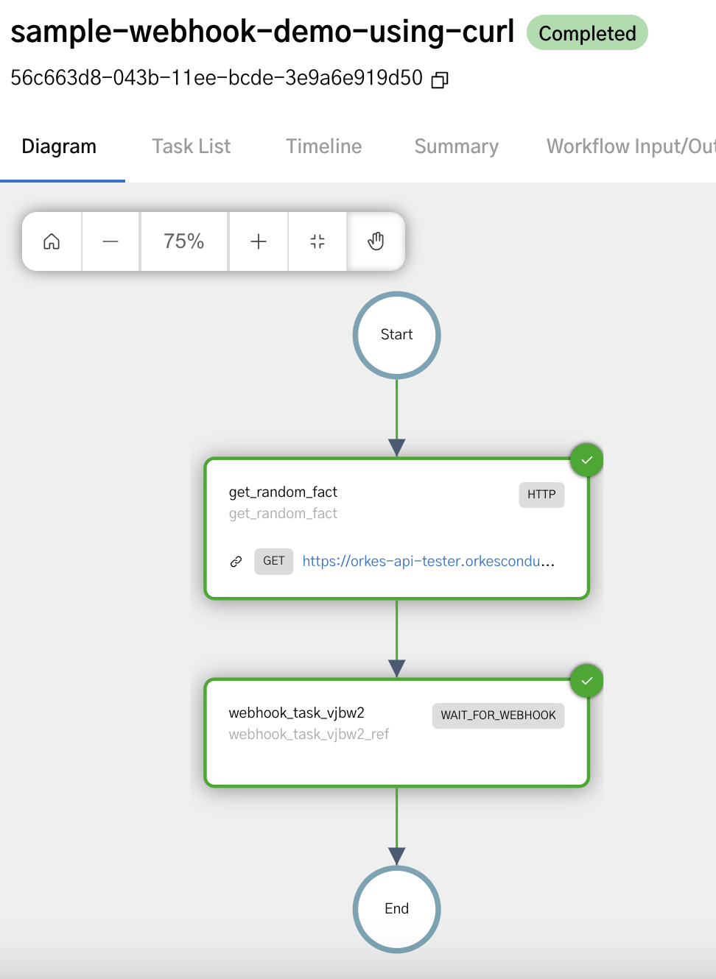Open the Timeline tab

(323, 146)
